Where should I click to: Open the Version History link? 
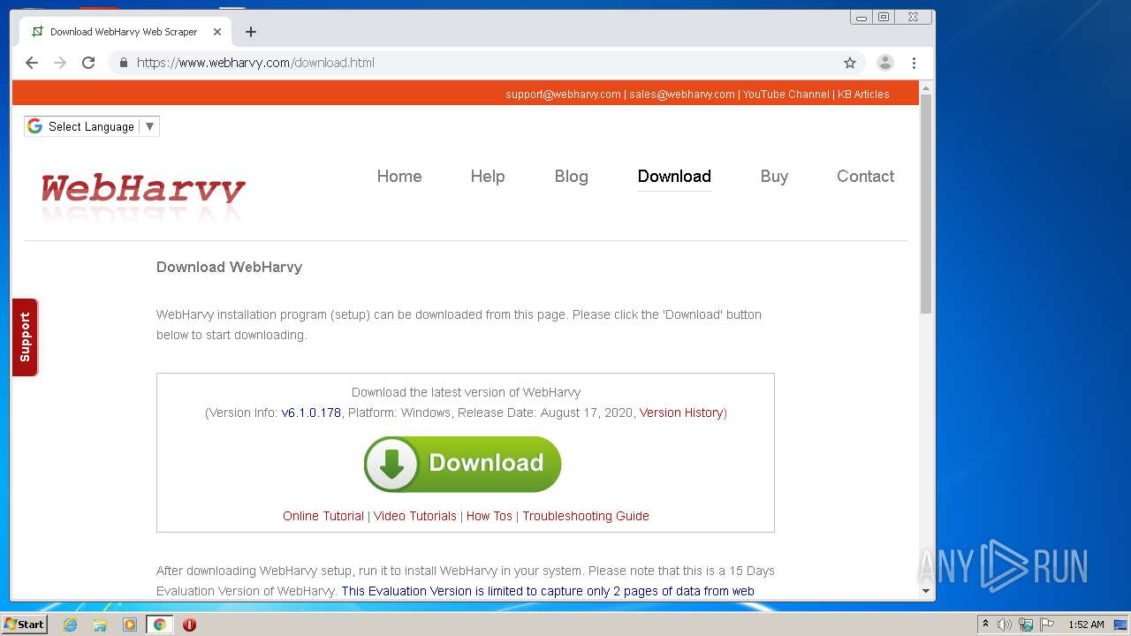click(681, 413)
